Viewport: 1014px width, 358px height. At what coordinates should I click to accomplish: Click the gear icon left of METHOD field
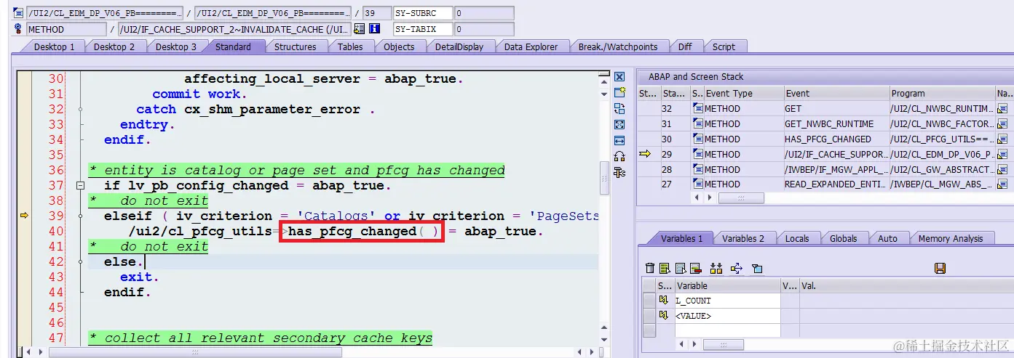point(18,29)
